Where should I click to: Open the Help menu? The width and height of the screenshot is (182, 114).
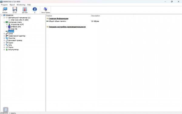(x=29, y=5)
